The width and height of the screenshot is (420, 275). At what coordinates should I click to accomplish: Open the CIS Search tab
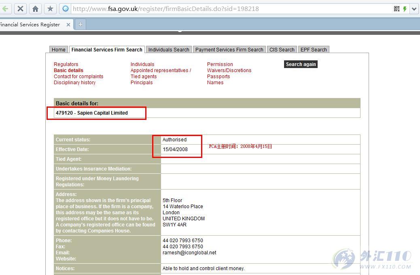coord(282,49)
